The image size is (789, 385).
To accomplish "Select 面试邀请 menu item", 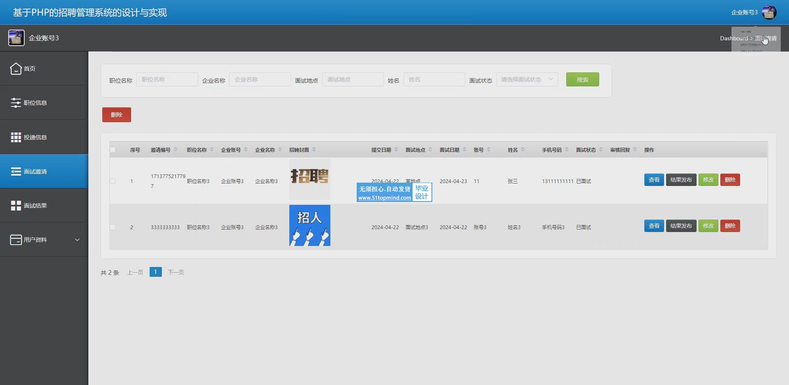I will (44, 172).
